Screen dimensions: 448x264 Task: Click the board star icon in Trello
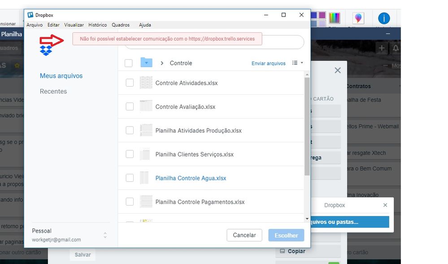click(17, 66)
